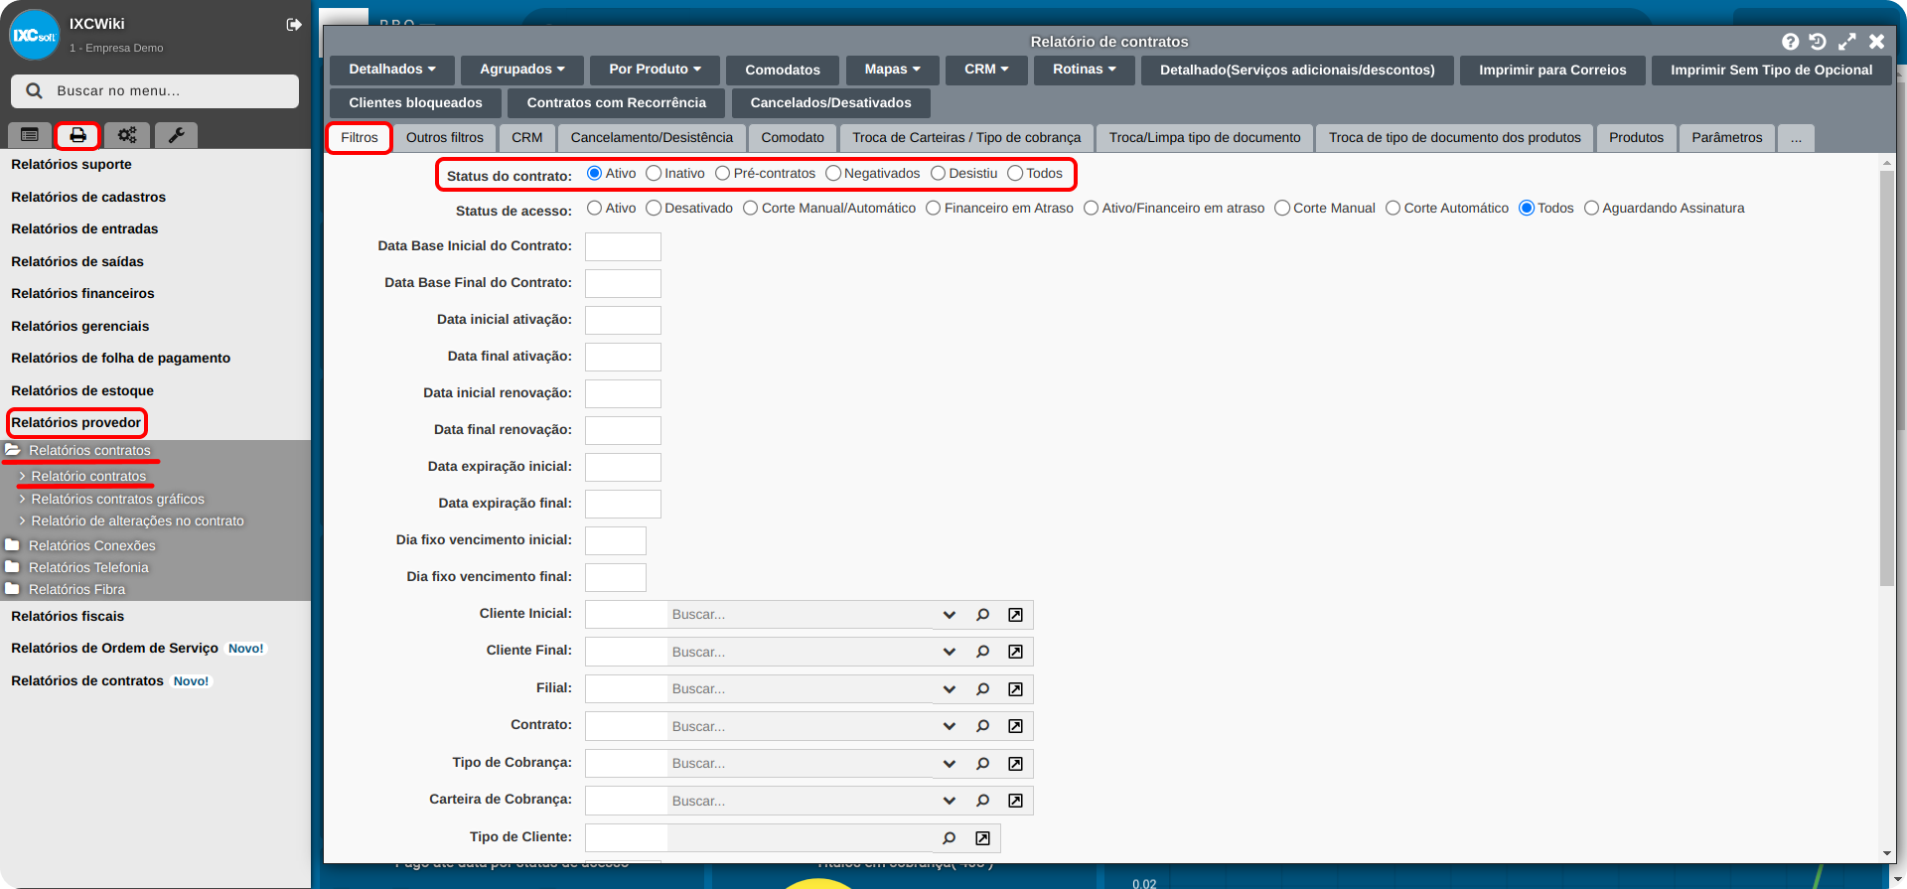This screenshot has width=1907, height=889.
Task: Open Relatório de alterações no contrato
Action: pyautogui.click(x=137, y=521)
